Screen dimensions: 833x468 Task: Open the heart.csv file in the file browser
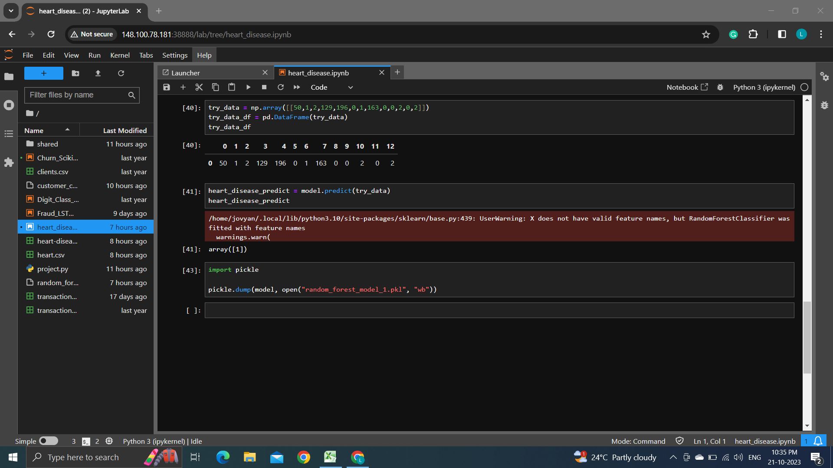[51, 255]
